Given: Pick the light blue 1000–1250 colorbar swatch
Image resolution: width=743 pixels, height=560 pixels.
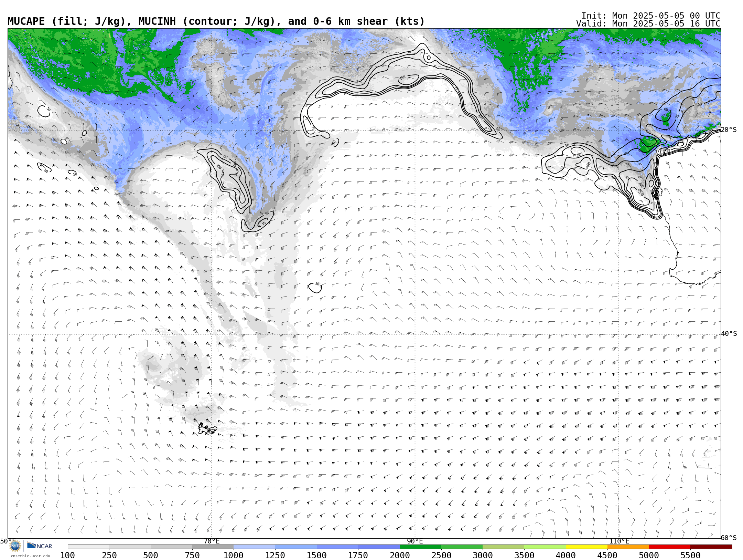Looking at the screenshot, I should [254, 547].
